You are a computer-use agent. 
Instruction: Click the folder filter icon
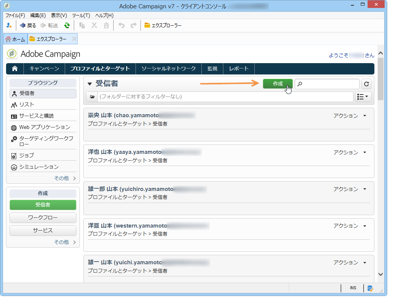[x=92, y=97]
